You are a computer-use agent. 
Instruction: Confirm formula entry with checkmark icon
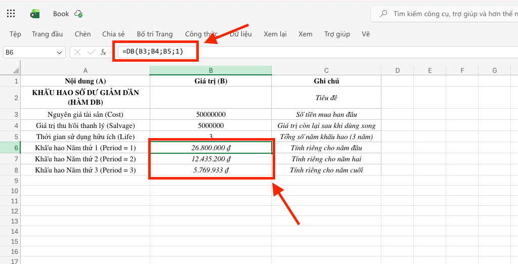91,52
